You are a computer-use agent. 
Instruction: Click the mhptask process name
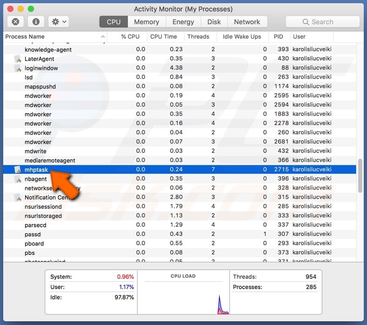(x=36, y=170)
